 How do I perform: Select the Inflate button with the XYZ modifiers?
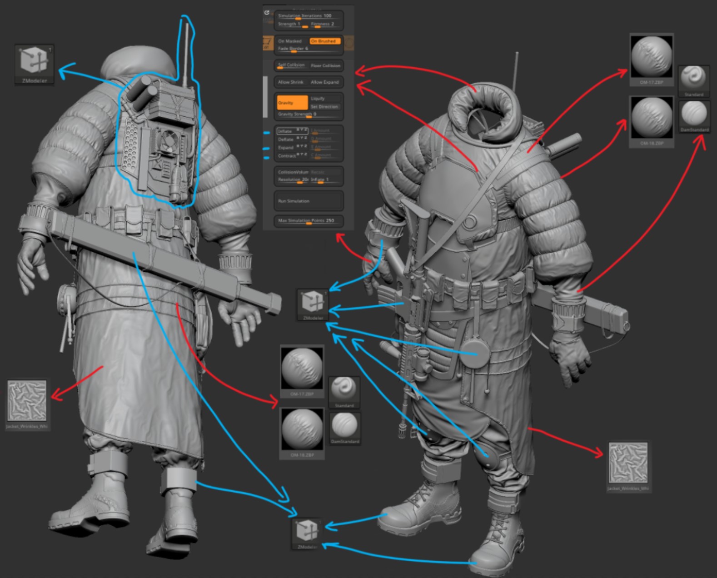pos(293,131)
